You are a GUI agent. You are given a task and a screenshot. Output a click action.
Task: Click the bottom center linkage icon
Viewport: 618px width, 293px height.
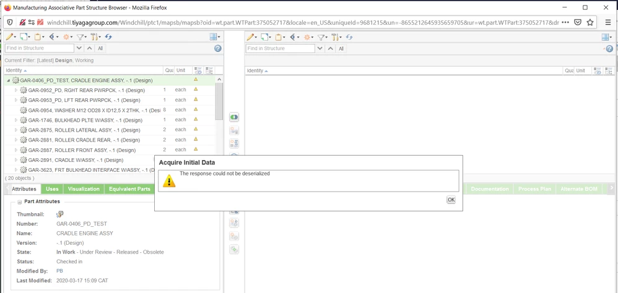pos(234,249)
